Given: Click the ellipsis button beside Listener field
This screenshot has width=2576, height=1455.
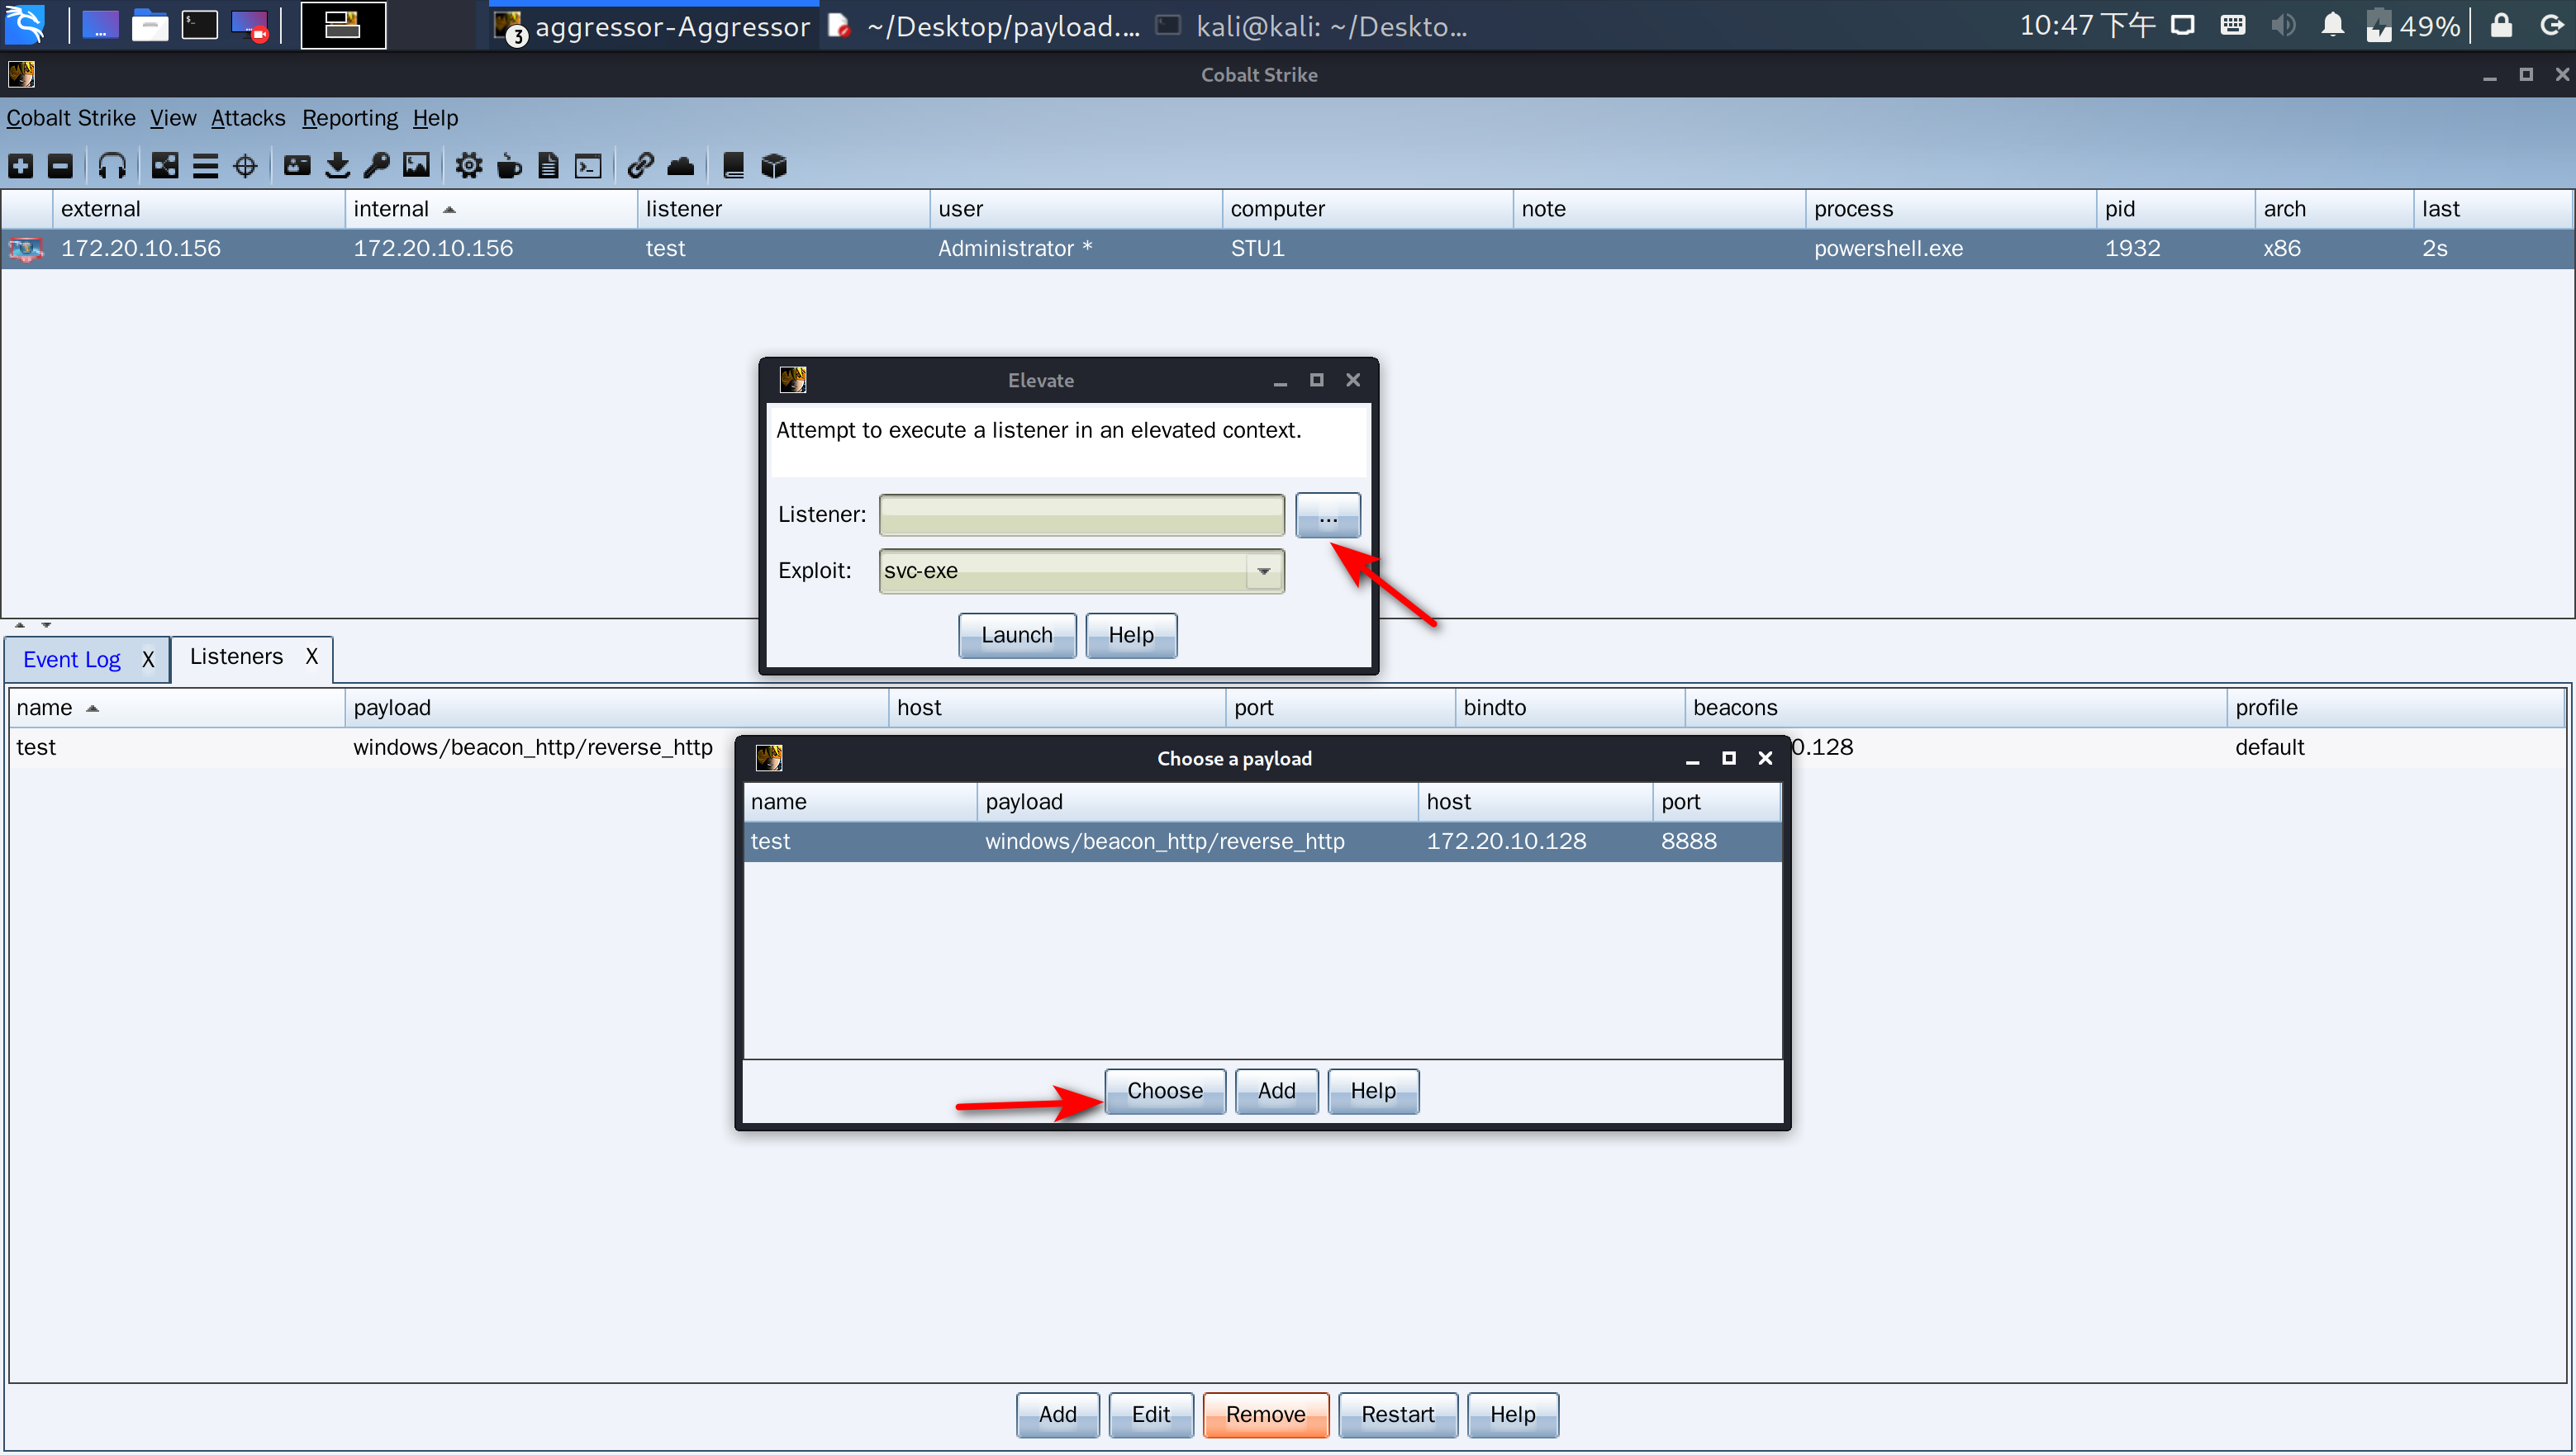Looking at the screenshot, I should (1327, 515).
